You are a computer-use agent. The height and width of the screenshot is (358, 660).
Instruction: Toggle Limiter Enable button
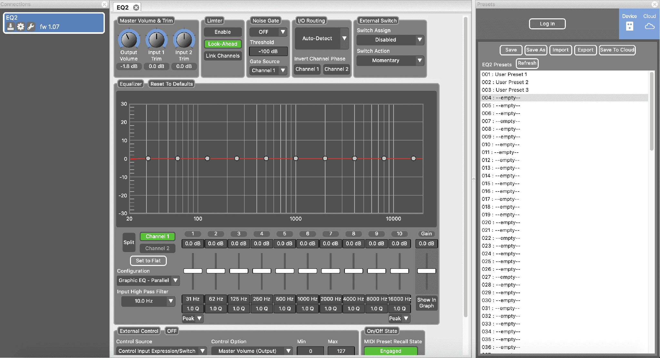(223, 32)
